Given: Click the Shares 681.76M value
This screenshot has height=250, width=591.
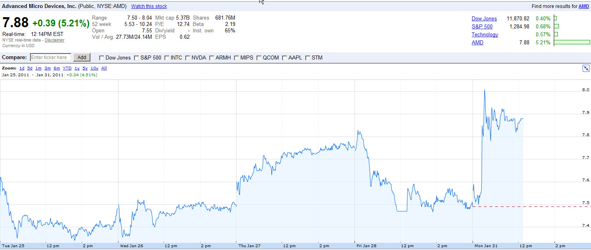Looking at the screenshot, I should 224,18.
